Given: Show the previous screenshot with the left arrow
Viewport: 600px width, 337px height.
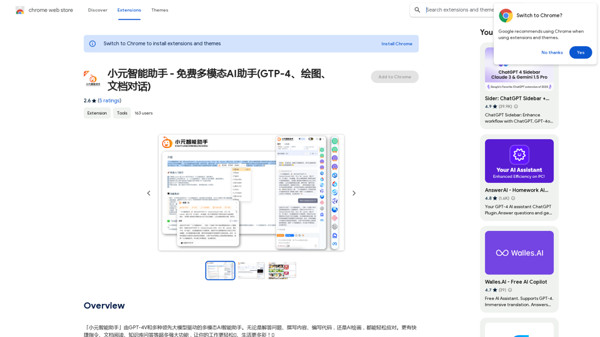Looking at the screenshot, I should click(x=149, y=193).
